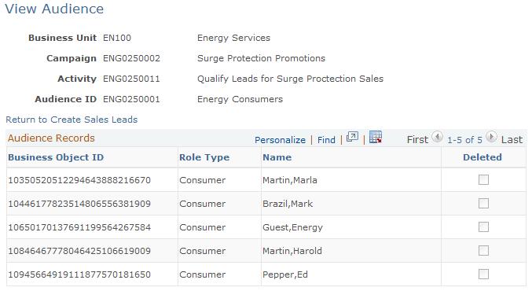The height and width of the screenshot is (291, 532).
Task: Select the name Guest,Energy
Action: tap(292, 227)
